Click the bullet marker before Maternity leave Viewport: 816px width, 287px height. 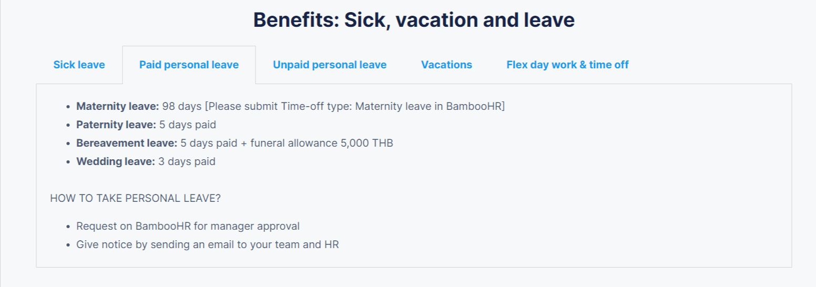(68, 107)
